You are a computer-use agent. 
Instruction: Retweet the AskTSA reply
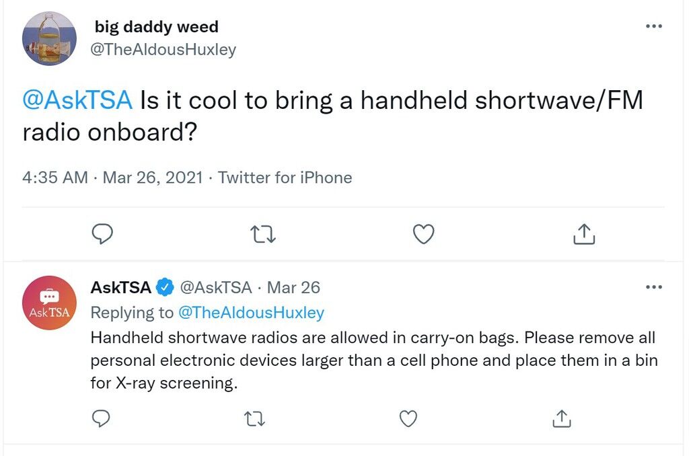254,419
